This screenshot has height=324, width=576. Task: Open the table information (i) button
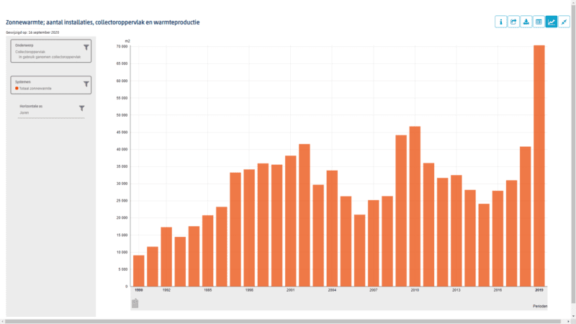(x=501, y=22)
